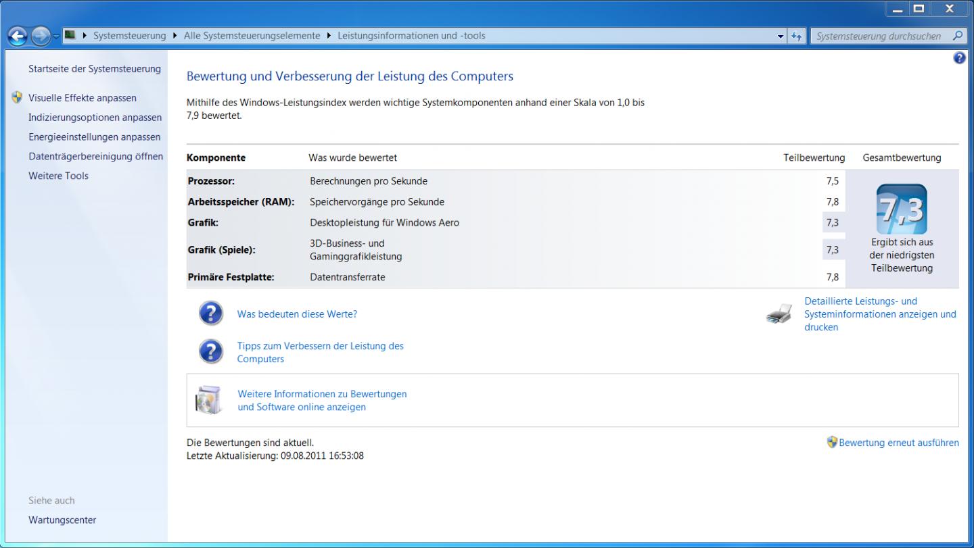Click question icon beside 'Was bedeuten diese Werte?'
The image size is (974, 548).
pyautogui.click(x=211, y=314)
